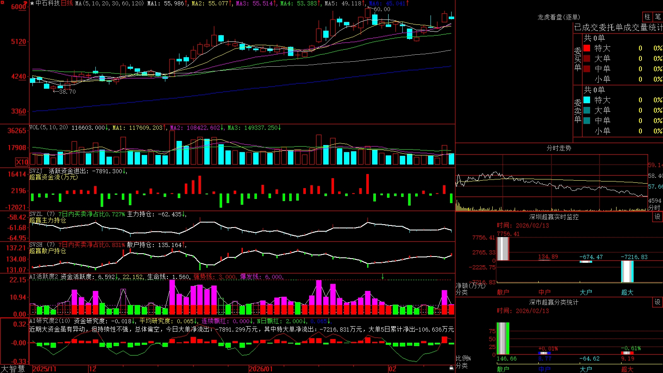
Task: Click the AI研究度2(10) indicator label
Action: (x=50, y=321)
